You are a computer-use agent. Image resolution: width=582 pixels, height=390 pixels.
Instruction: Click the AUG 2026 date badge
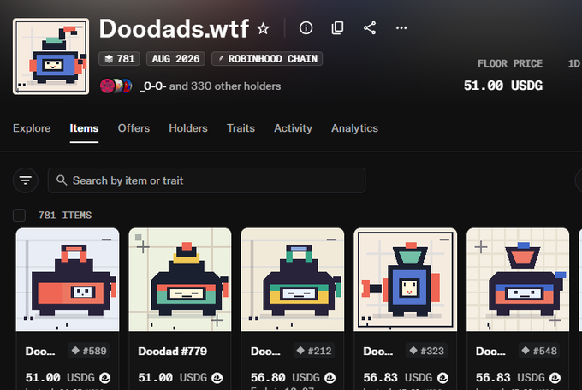point(175,59)
